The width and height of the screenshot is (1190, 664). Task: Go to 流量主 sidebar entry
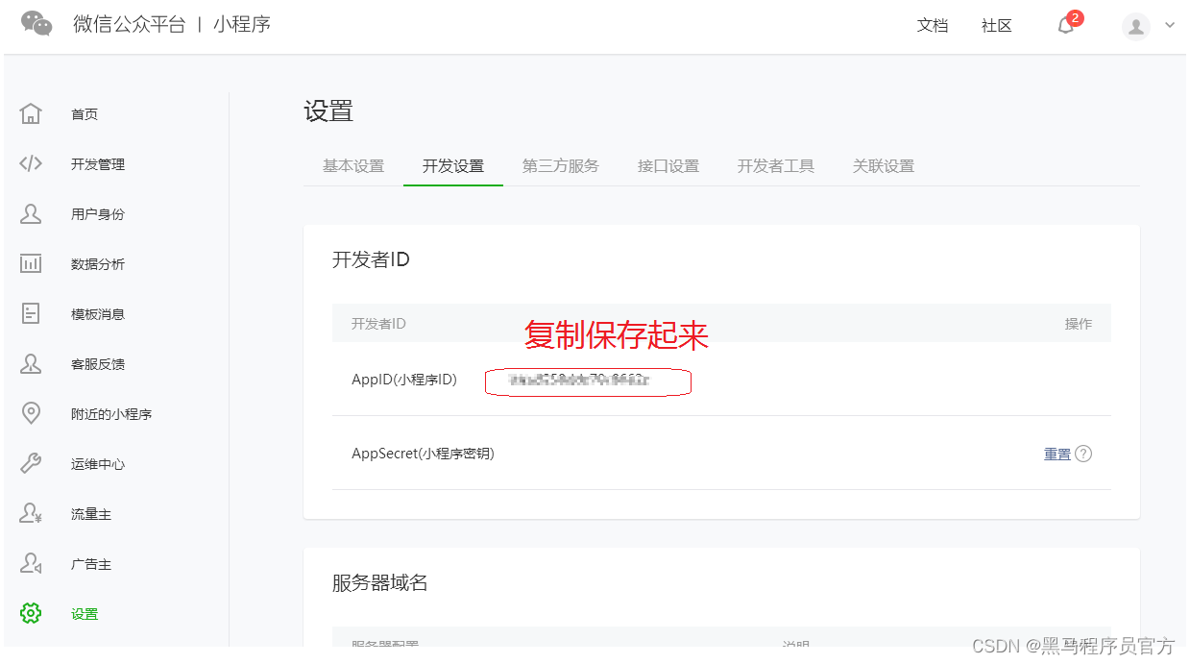[x=91, y=514]
